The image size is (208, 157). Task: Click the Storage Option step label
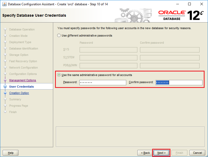[19, 55]
